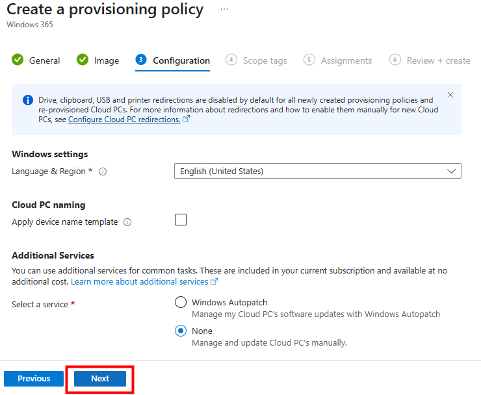Click the Image step green checkmark icon
The image size is (481, 395).
pyautogui.click(x=83, y=60)
